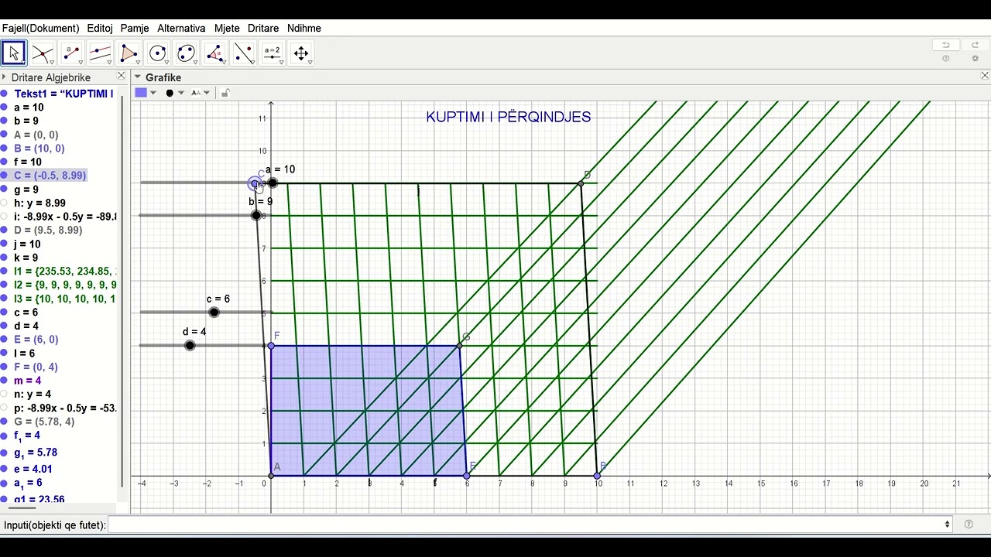Open the settings gear in toolbar
This screenshot has width=991, height=557.
(x=975, y=59)
